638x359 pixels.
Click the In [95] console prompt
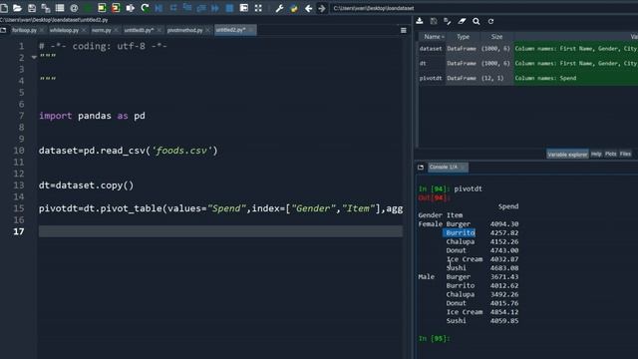point(434,338)
